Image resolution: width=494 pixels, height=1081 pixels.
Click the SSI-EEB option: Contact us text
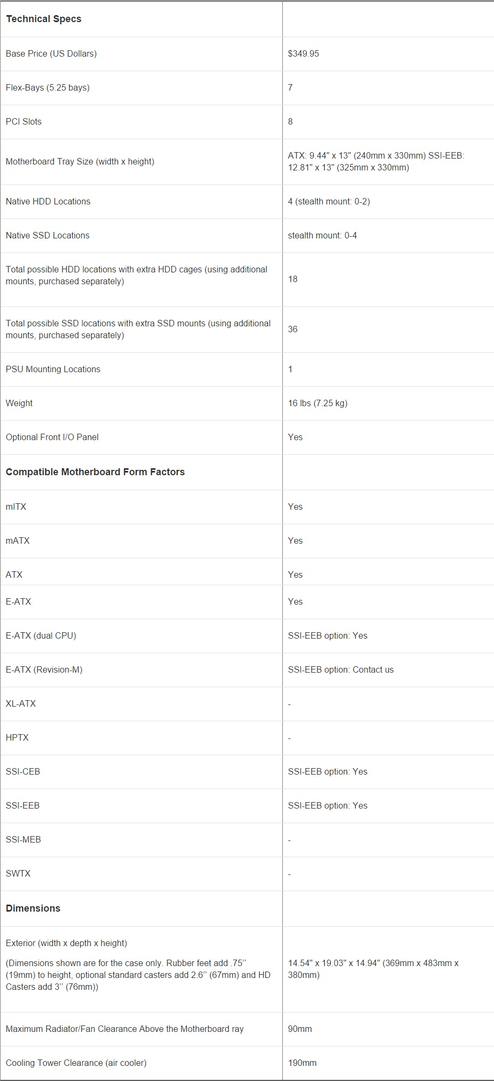pyautogui.click(x=340, y=669)
